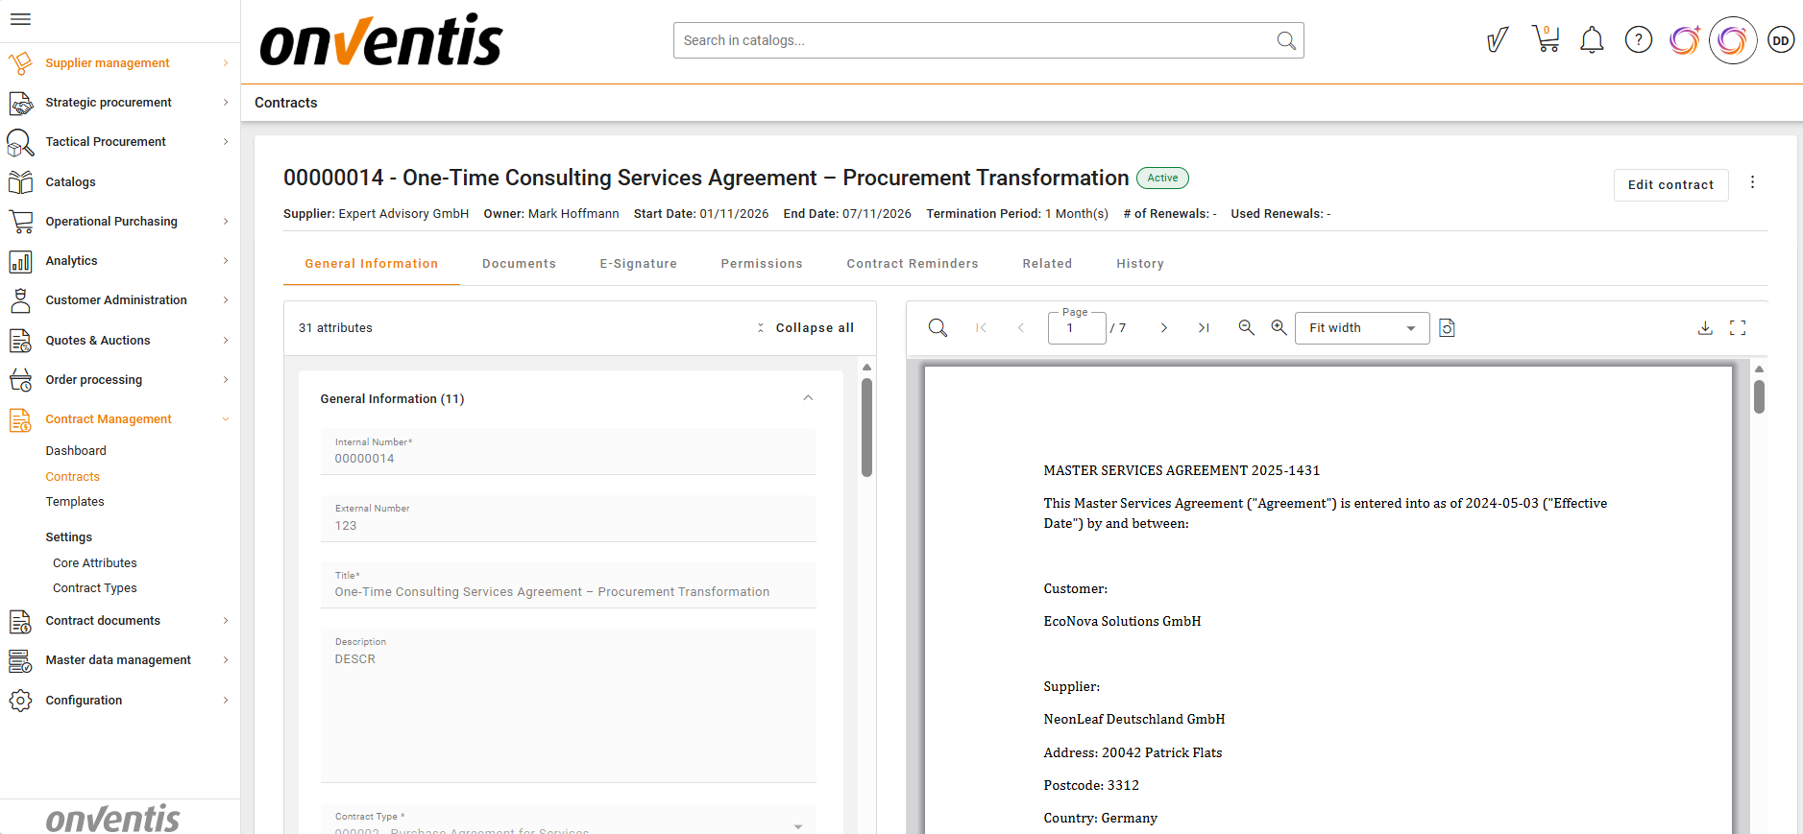Click the External Number field
This screenshot has height=834, width=1803.
[569, 518]
